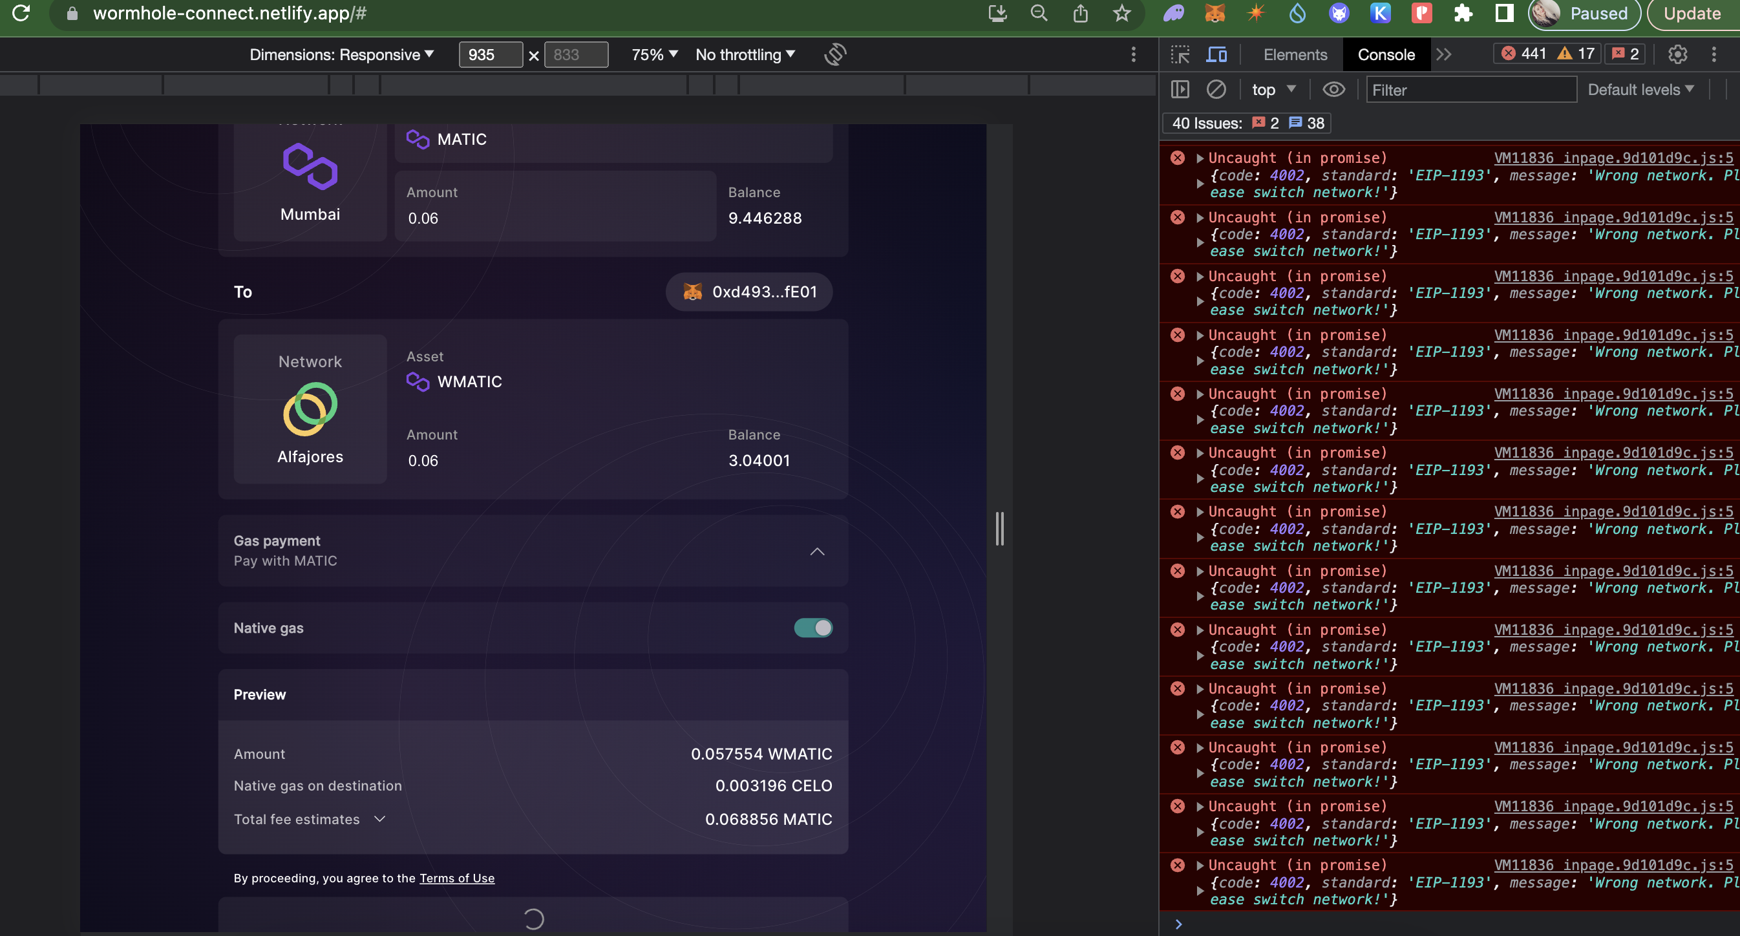Screen dimensions: 1740x936
Task: Open the Keplr wallet extension
Action: [1379, 13]
